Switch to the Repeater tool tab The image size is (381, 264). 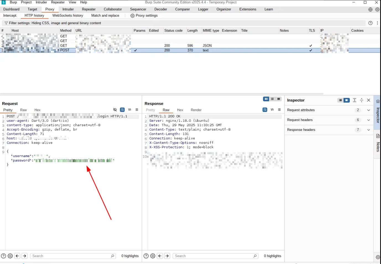(x=89, y=9)
